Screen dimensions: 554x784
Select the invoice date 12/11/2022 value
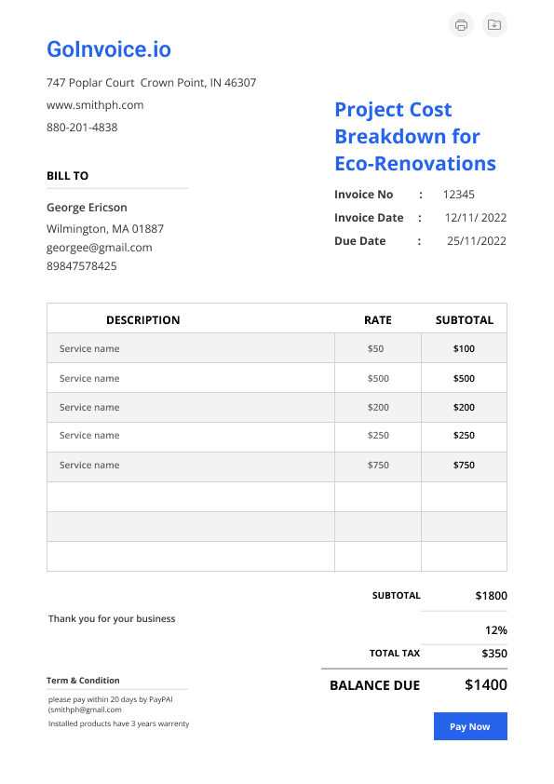point(476,218)
